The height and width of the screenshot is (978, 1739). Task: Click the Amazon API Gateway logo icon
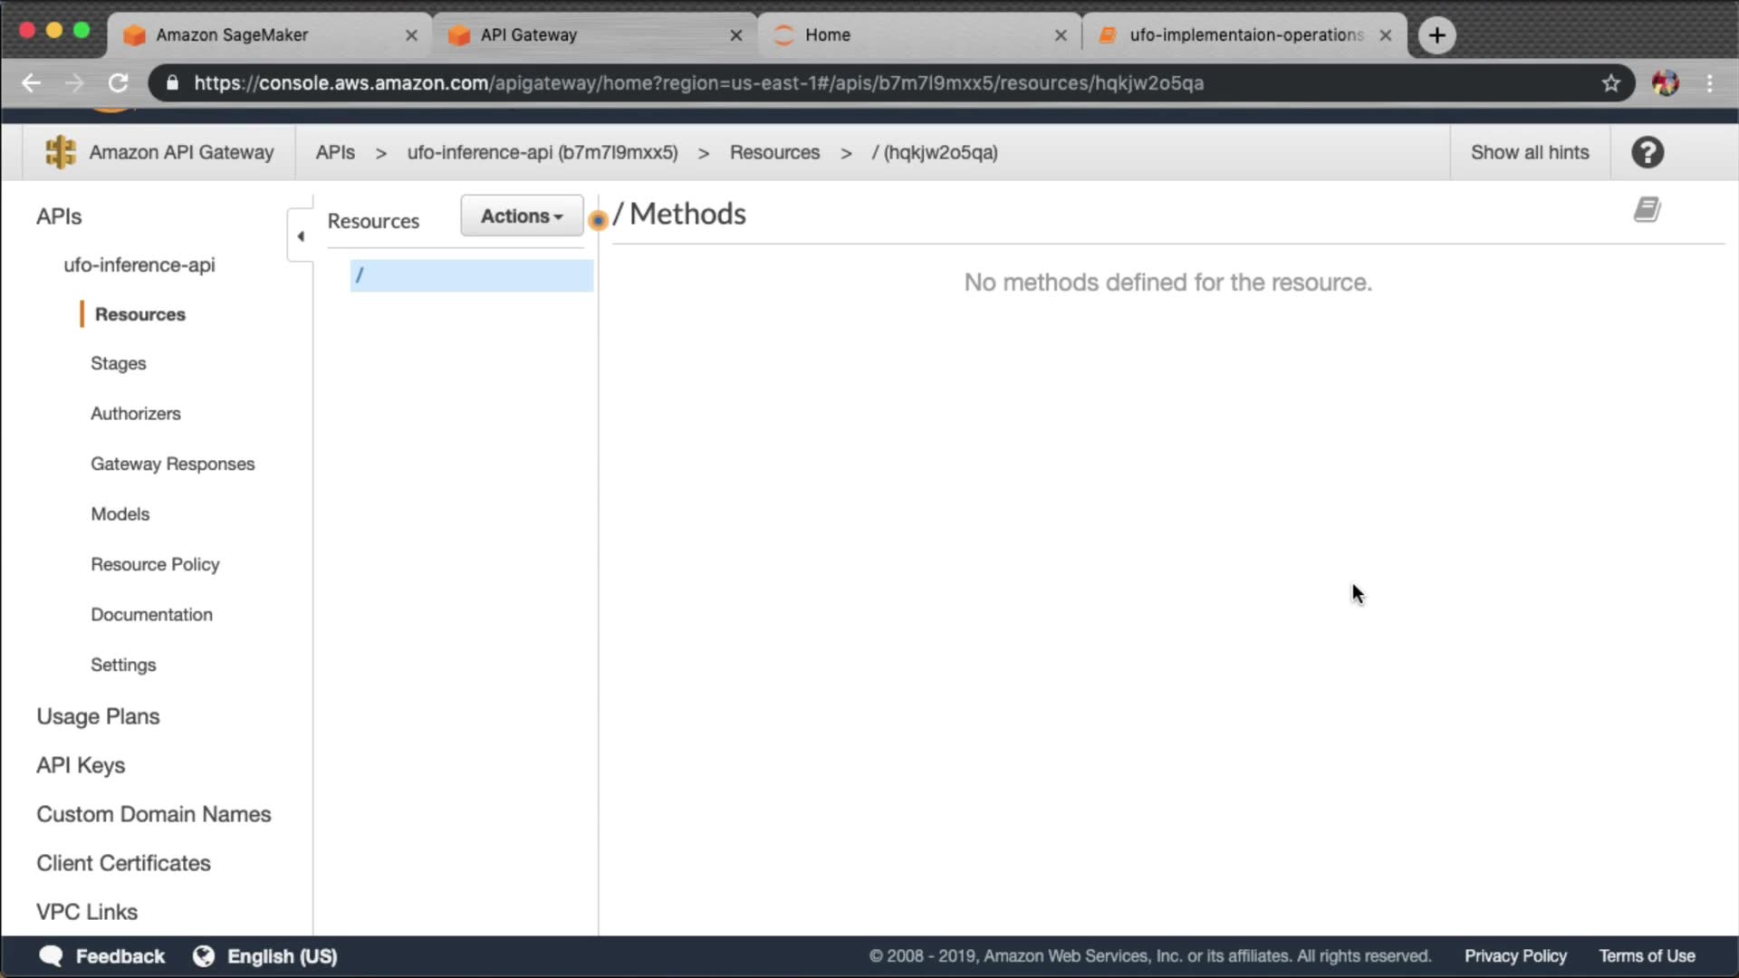coord(61,152)
